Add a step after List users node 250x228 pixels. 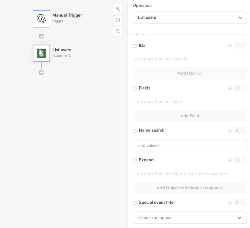click(41, 73)
